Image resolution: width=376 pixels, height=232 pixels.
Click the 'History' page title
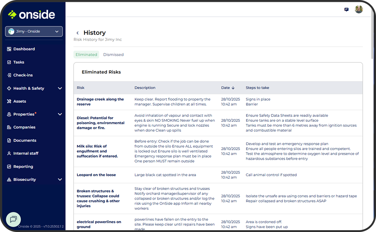[95, 33]
